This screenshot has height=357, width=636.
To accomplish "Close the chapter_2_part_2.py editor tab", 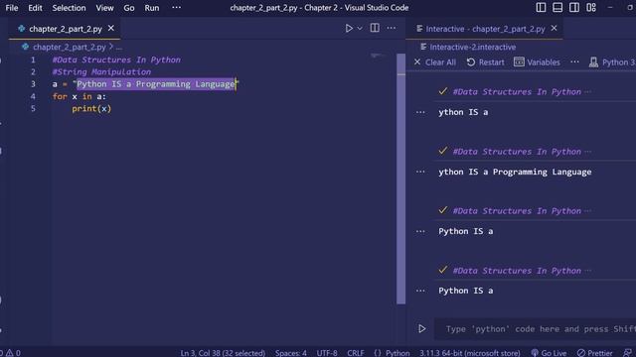I will pos(110,29).
